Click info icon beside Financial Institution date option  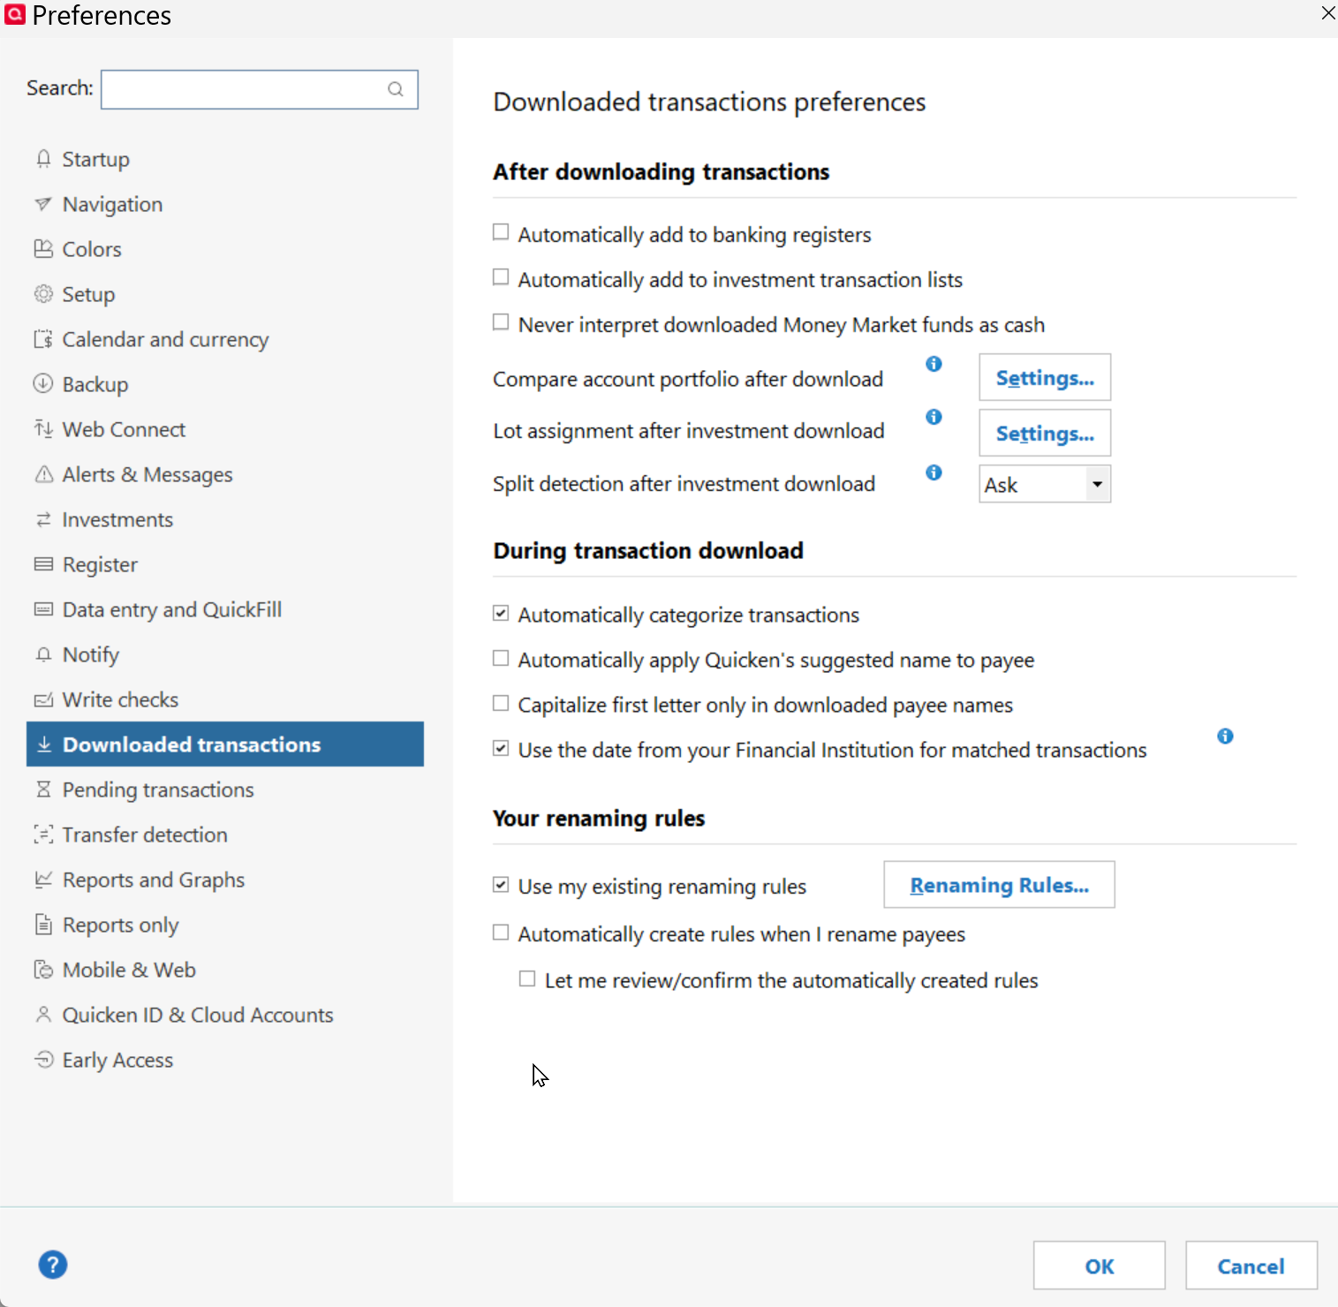click(1225, 737)
